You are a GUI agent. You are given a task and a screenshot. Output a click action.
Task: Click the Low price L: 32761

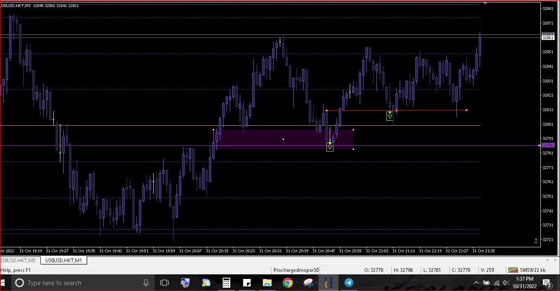point(432,270)
